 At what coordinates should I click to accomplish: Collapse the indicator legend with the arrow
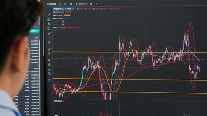55,31
